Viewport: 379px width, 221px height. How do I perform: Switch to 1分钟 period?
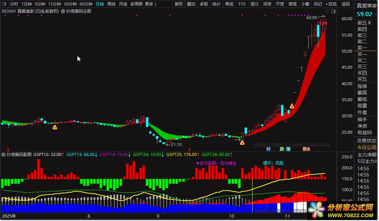pyautogui.click(x=26, y=4)
